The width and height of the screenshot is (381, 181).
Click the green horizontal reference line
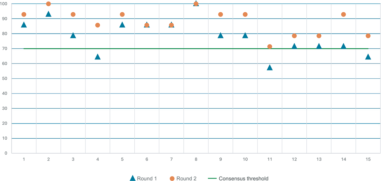190,49
